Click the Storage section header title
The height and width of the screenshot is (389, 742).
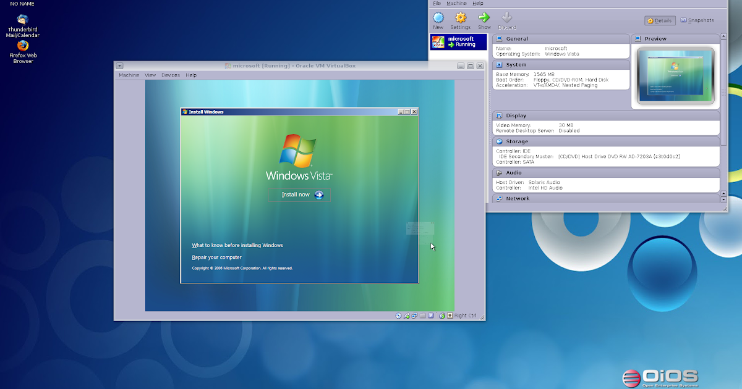pos(517,141)
